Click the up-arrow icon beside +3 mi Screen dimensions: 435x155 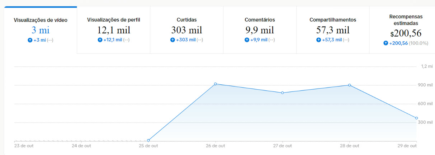30,40
